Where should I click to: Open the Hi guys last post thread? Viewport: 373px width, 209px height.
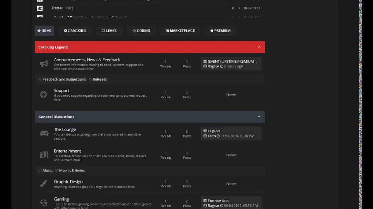pos(214,131)
